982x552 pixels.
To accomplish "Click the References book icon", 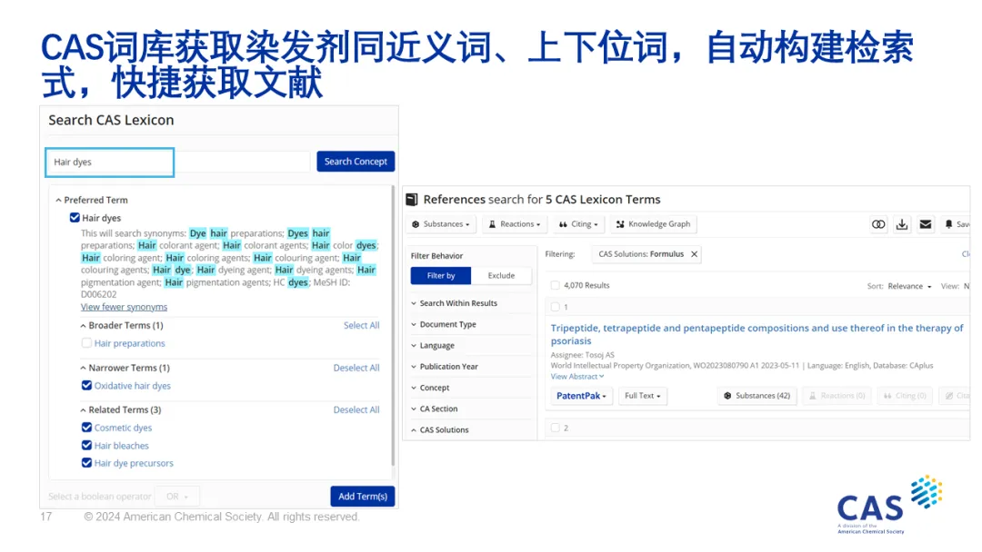I will tap(412, 200).
